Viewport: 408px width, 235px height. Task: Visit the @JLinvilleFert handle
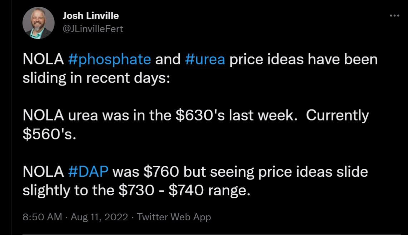tap(93, 29)
